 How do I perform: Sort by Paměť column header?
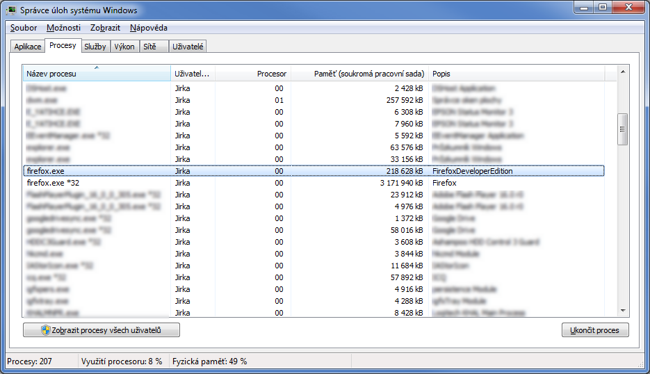359,74
